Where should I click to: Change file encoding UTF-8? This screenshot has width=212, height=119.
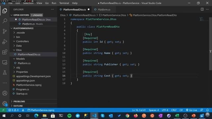tap(165, 110)
